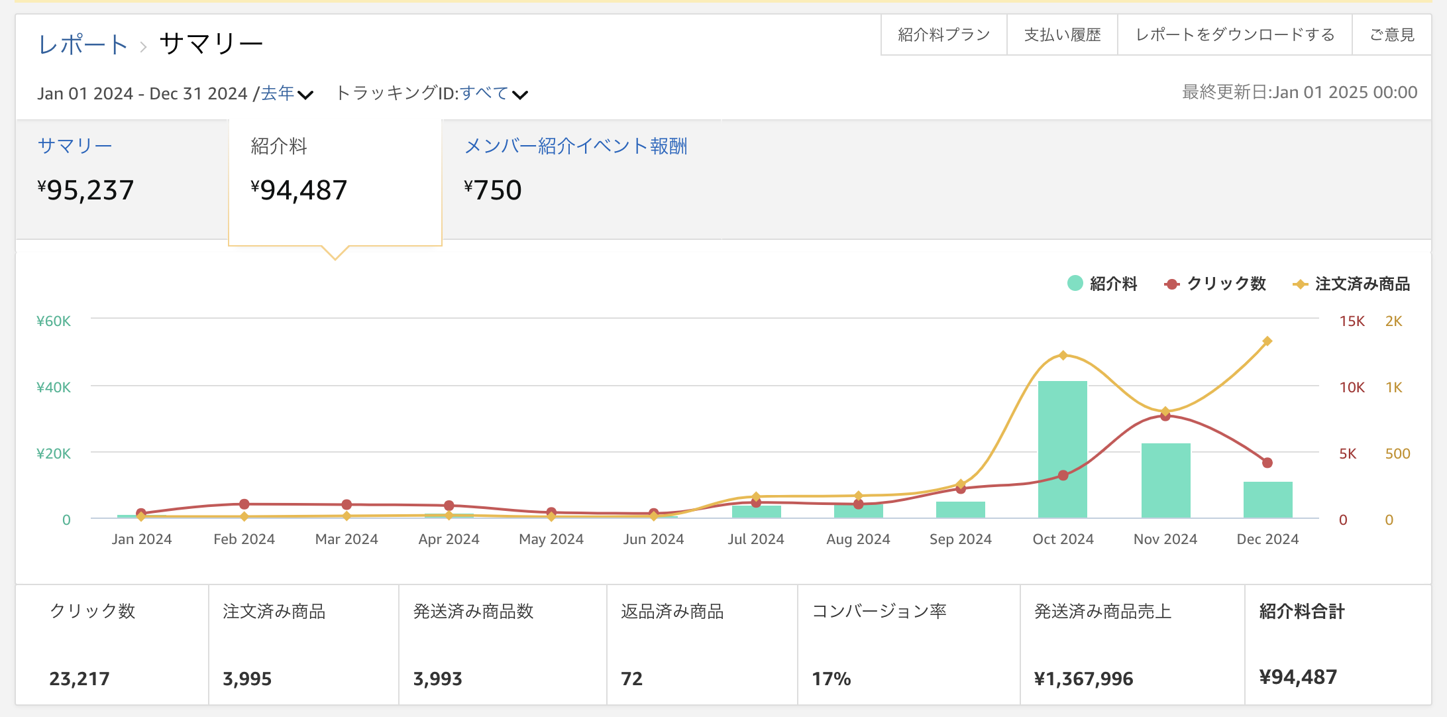Click 紹介料合計 value ¥94,487
This screenshot has height=717, width=1447.
pos(1298,677)
